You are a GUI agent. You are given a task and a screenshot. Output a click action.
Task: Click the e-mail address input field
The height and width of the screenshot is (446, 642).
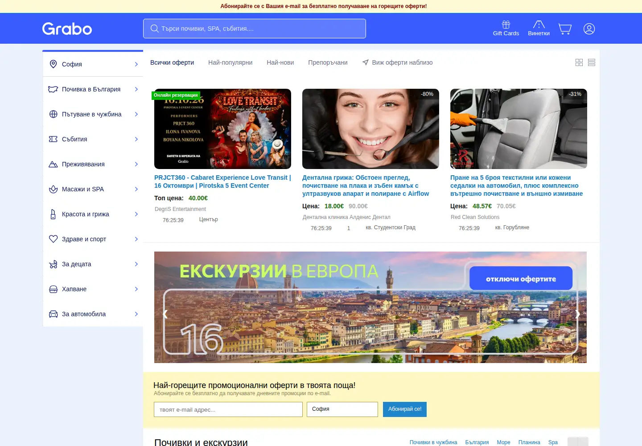coord(228,409)
